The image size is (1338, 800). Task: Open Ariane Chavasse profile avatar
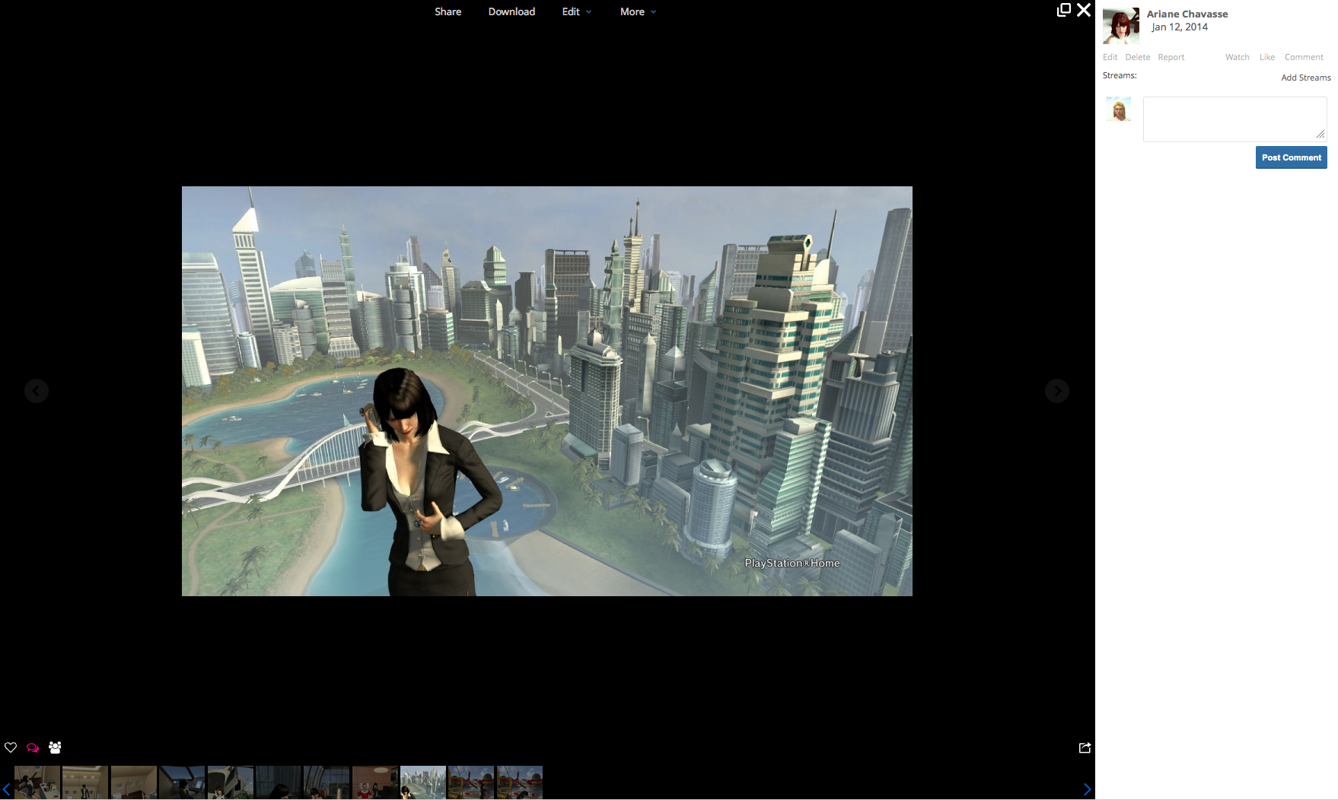[x=1121, y=27]
